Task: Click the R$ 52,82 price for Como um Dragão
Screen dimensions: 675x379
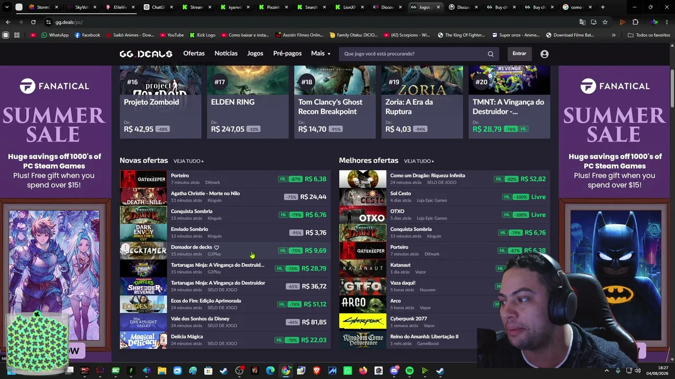Action: 533,179
